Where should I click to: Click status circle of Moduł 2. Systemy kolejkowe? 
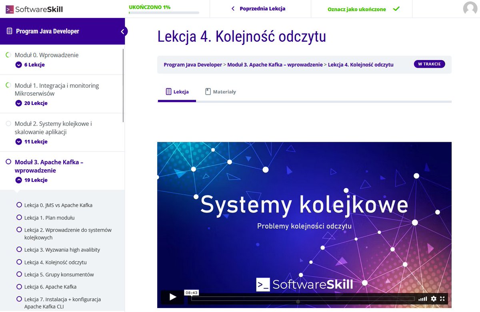coord(8,124)
